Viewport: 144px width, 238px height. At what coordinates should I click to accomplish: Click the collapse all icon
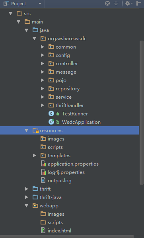click(x=116, y=3)
